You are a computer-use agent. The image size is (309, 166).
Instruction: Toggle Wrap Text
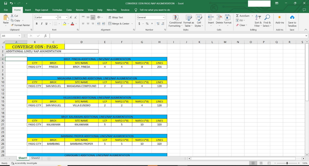(116, 17)
